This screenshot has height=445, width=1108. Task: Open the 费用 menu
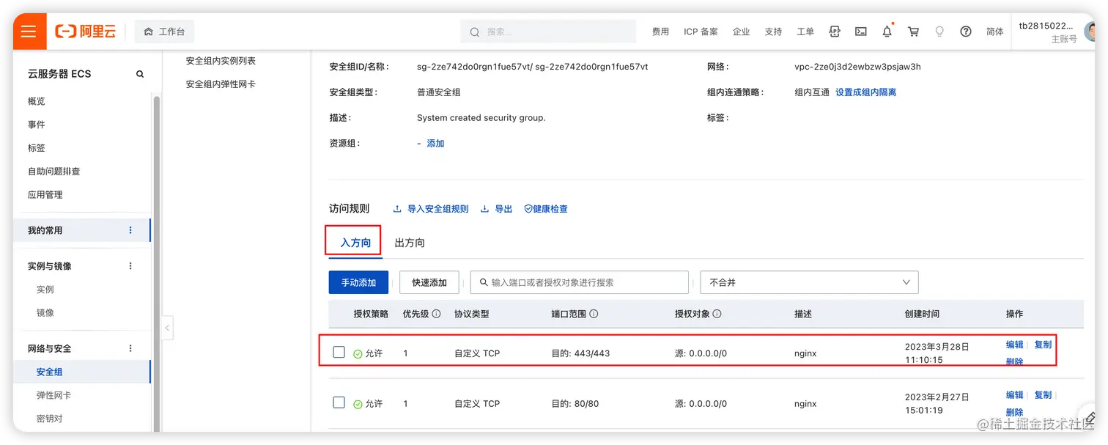pyautogui.click(x=660, y=32)
